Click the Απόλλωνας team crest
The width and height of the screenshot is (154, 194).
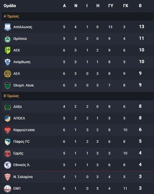tap(8, 27)
